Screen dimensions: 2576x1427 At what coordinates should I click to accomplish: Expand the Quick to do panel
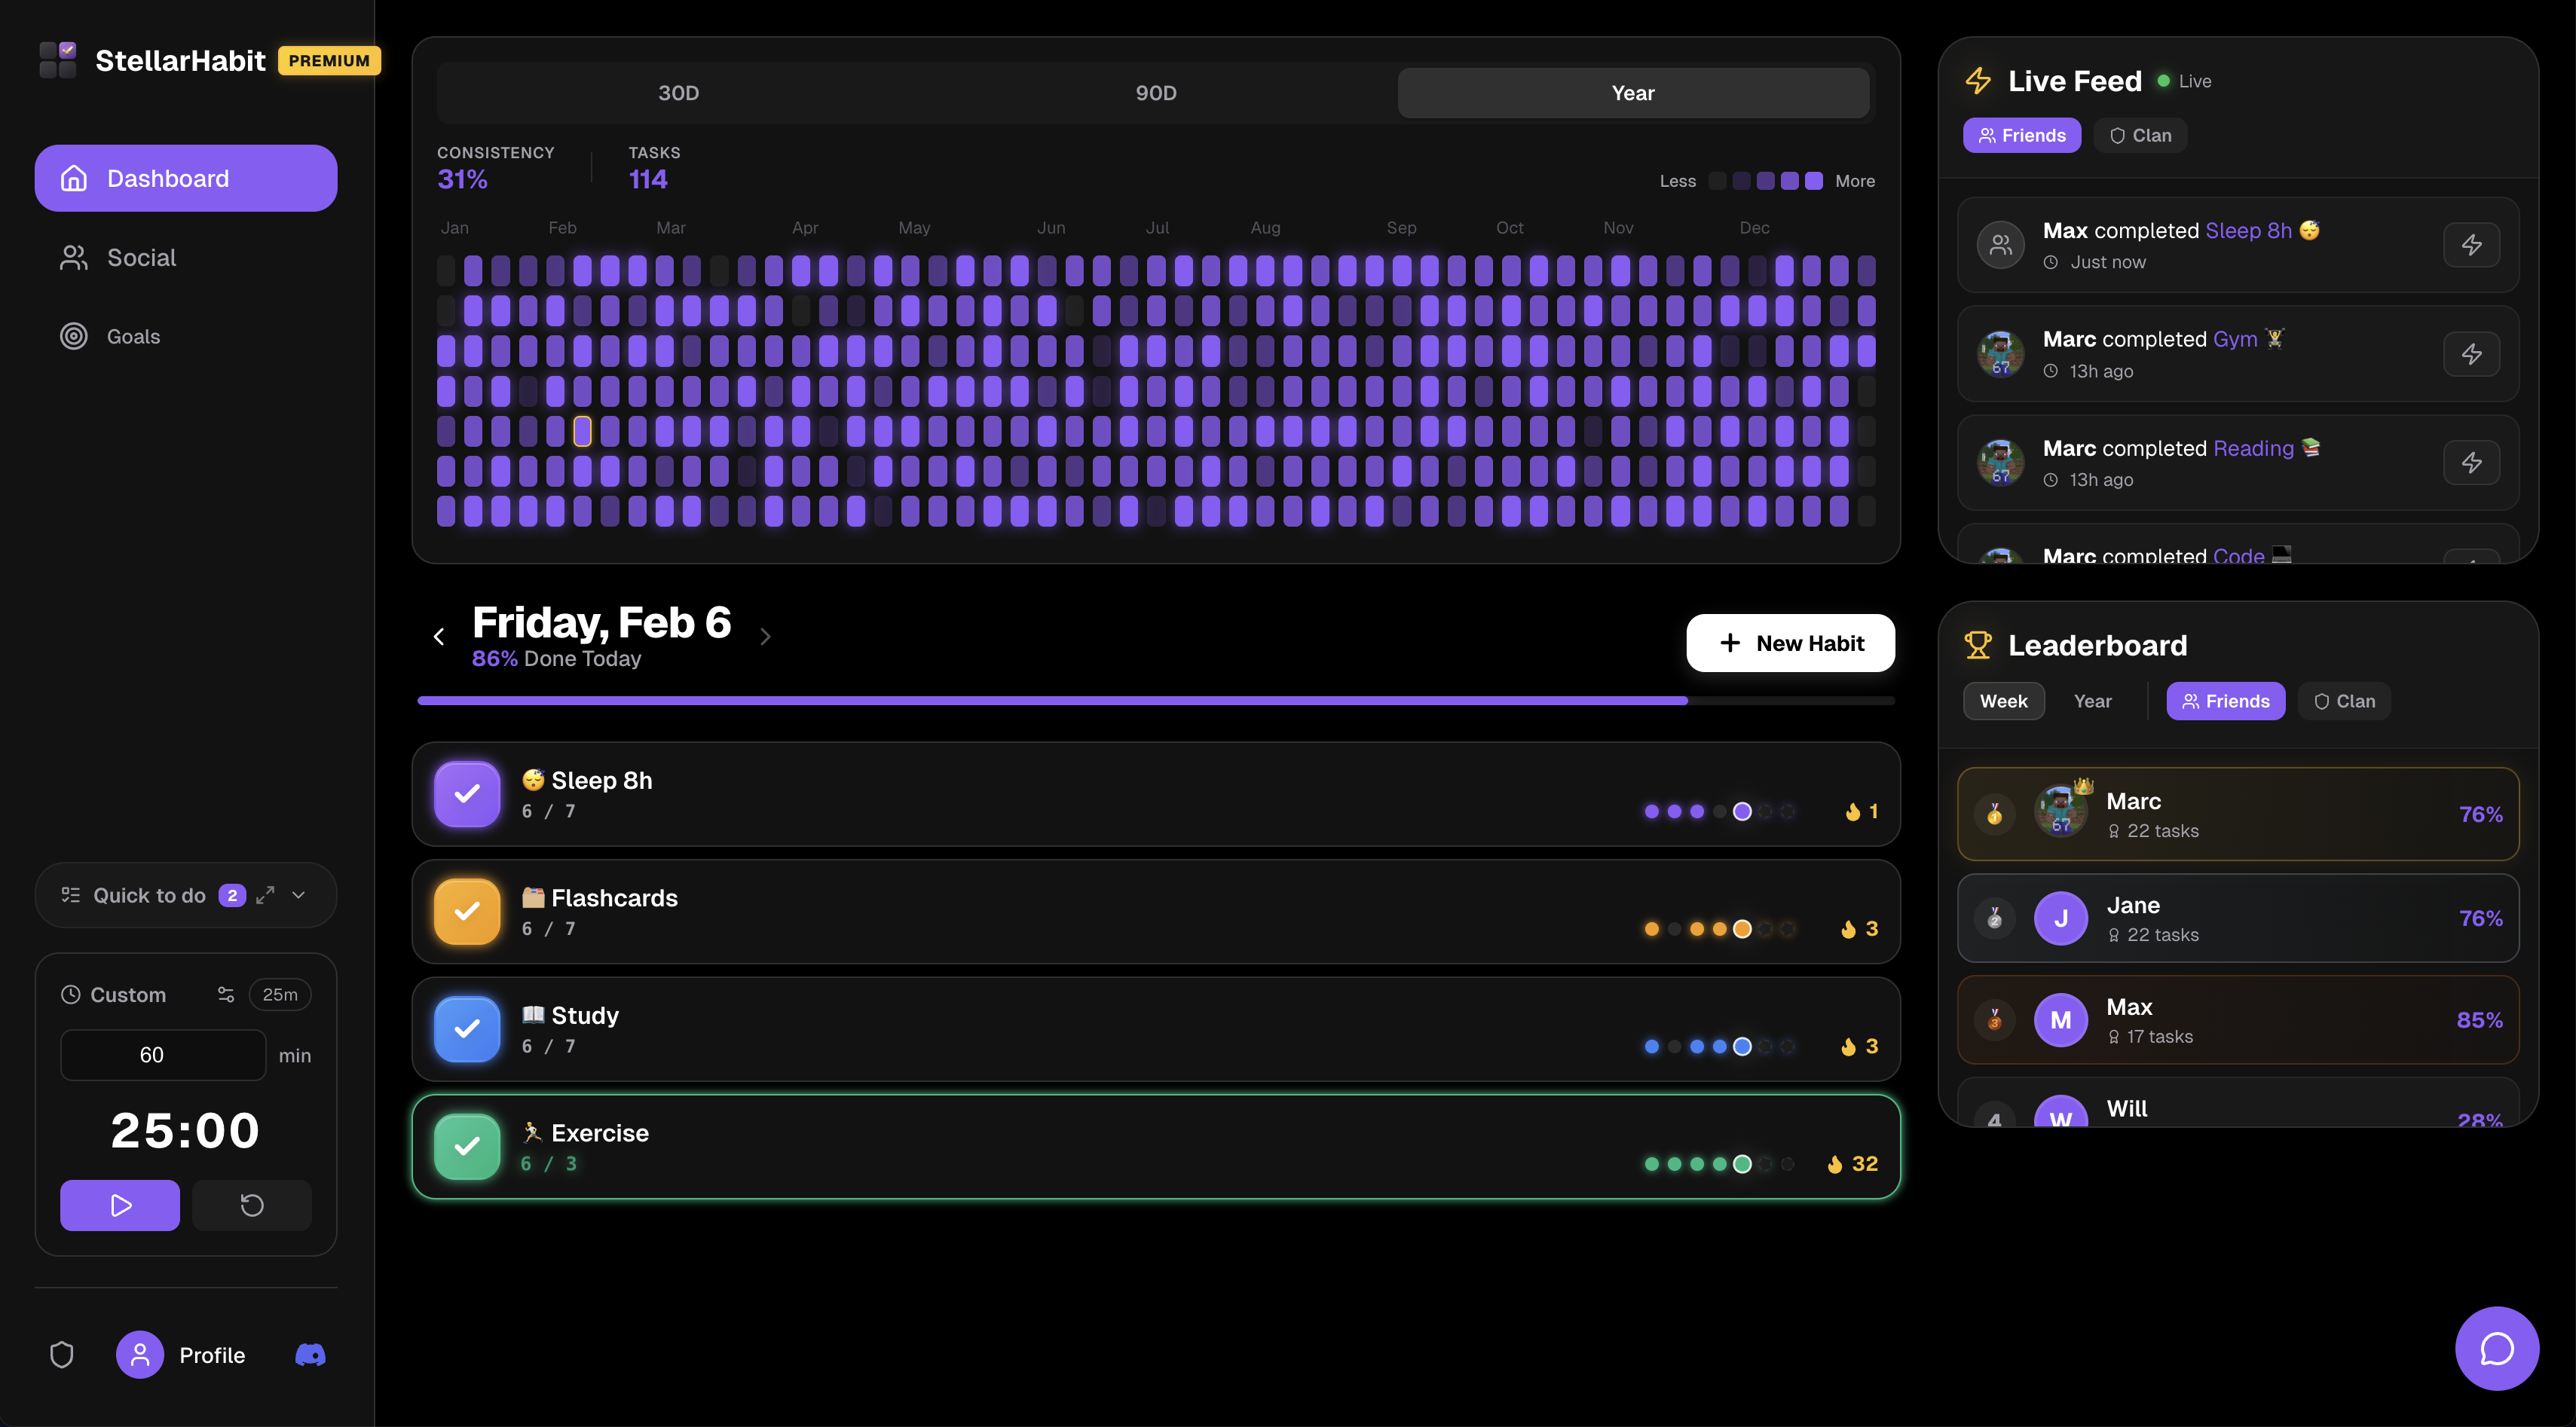[265, 895]
